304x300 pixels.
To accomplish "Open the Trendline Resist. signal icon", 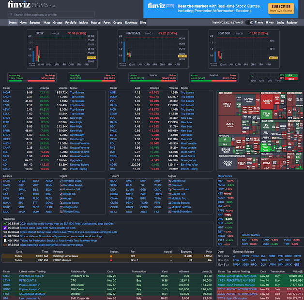I will click(61, 186).
